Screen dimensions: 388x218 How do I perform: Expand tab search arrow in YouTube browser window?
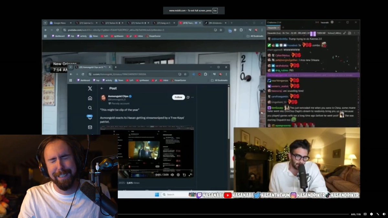[x=45, y=23]
